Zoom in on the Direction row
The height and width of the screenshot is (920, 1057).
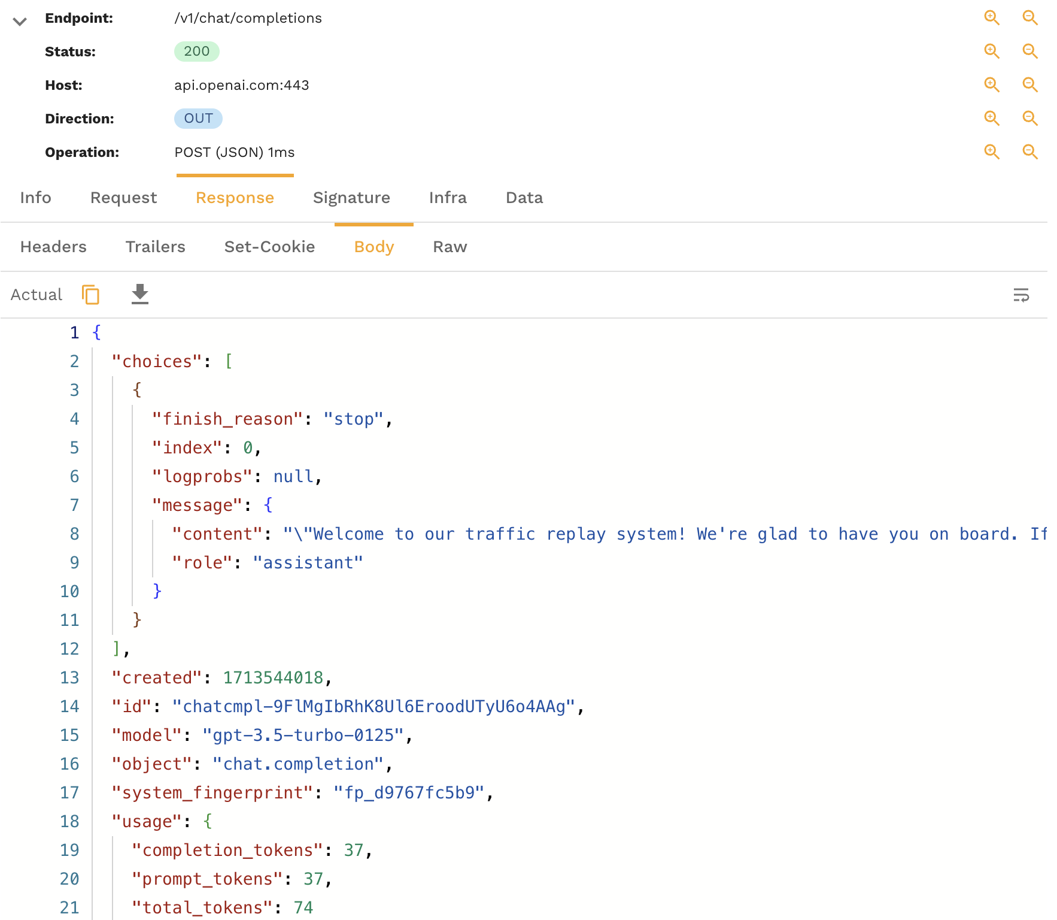pyautogui.click(x=992, y=118)
